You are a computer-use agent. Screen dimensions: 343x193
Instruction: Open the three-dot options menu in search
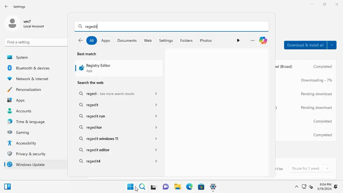pos(252,40)
